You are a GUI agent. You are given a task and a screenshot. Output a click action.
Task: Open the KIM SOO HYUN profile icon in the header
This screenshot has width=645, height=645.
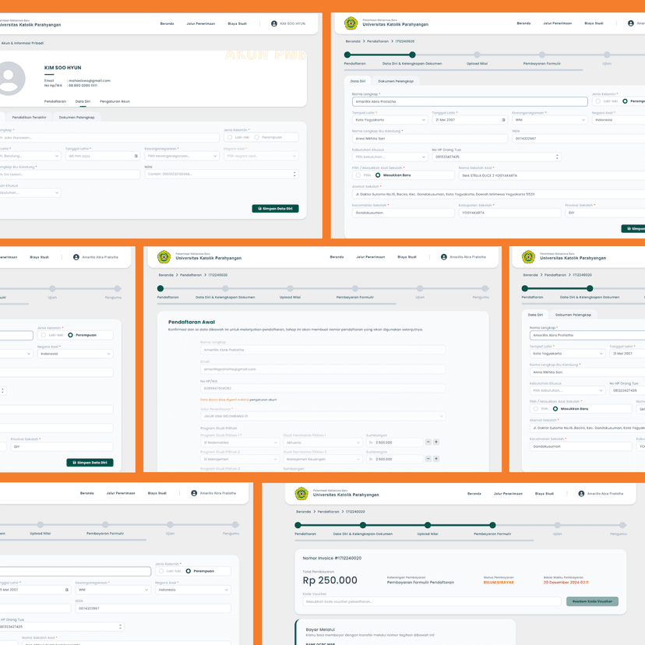point(274,23)
